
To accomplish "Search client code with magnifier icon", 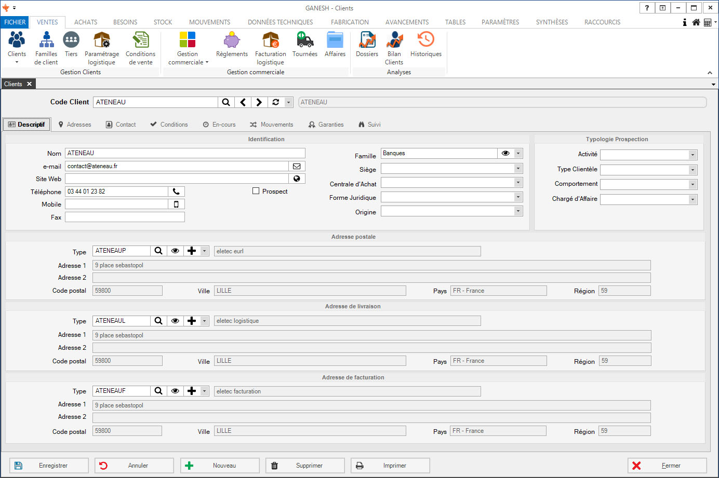I will tap(226, 102).
